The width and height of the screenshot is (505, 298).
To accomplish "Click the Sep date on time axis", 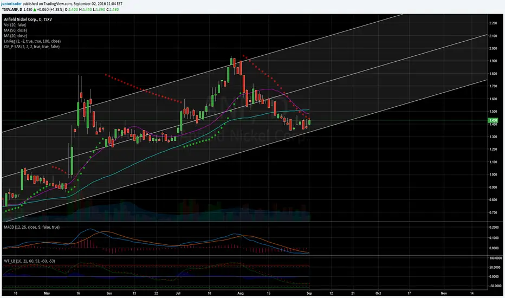I will [x=309, y=294].
